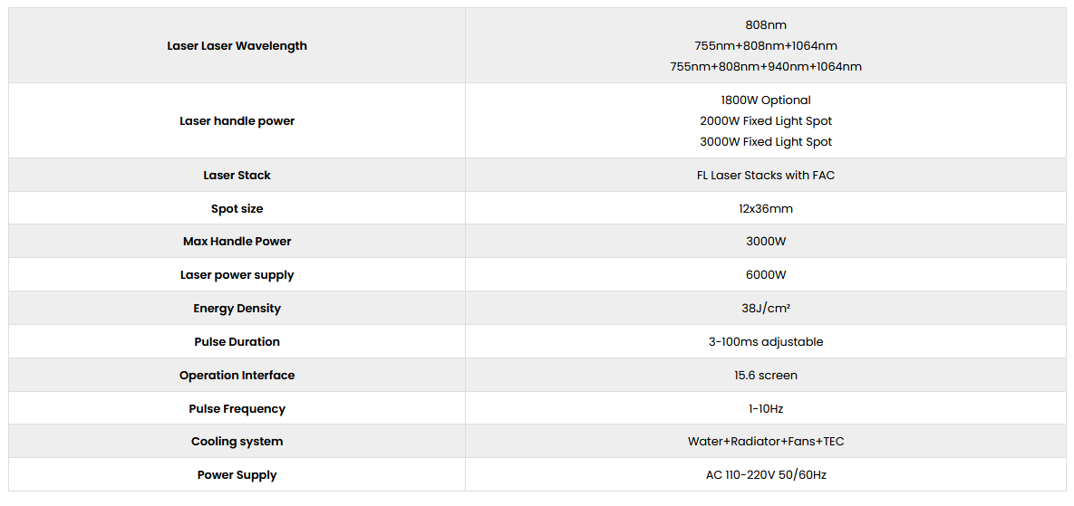The image size is (1074, 506).
Task: Click the Laser handle power label
Action: 237,121
